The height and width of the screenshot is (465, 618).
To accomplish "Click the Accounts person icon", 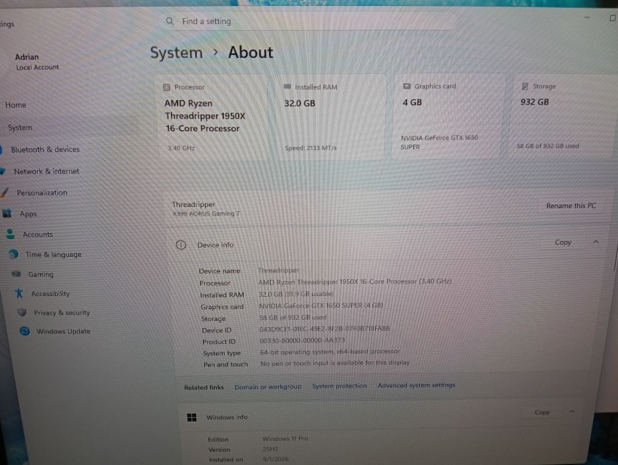I will [11, 234].
